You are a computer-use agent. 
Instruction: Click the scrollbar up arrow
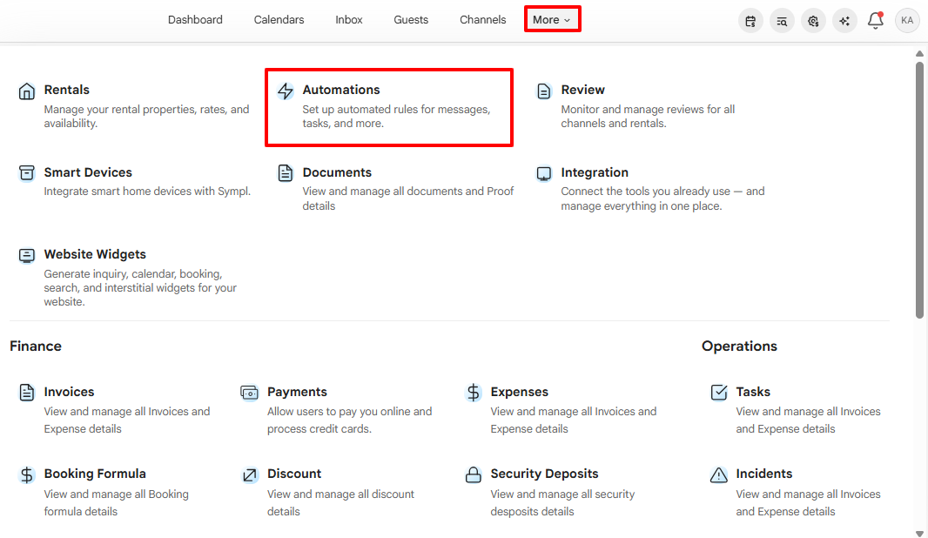pyautogui.click(x=919, y=53)
